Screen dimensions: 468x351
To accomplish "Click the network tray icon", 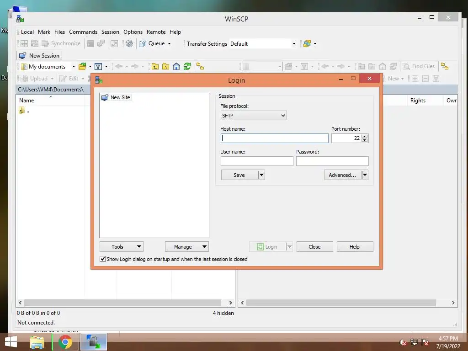I will (x=414, y=342).
